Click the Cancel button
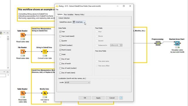188x106 pixels. 112,98
